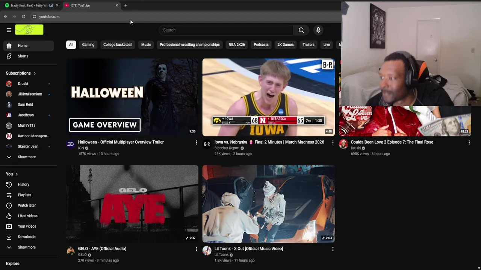Select the NBA 2K26 filter chip
481x270 pixels.
pyautogui.click(x=237, y=45)
